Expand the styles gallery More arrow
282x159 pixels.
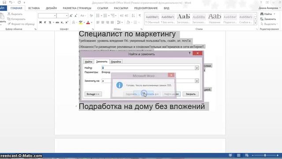tap(256, 23)
